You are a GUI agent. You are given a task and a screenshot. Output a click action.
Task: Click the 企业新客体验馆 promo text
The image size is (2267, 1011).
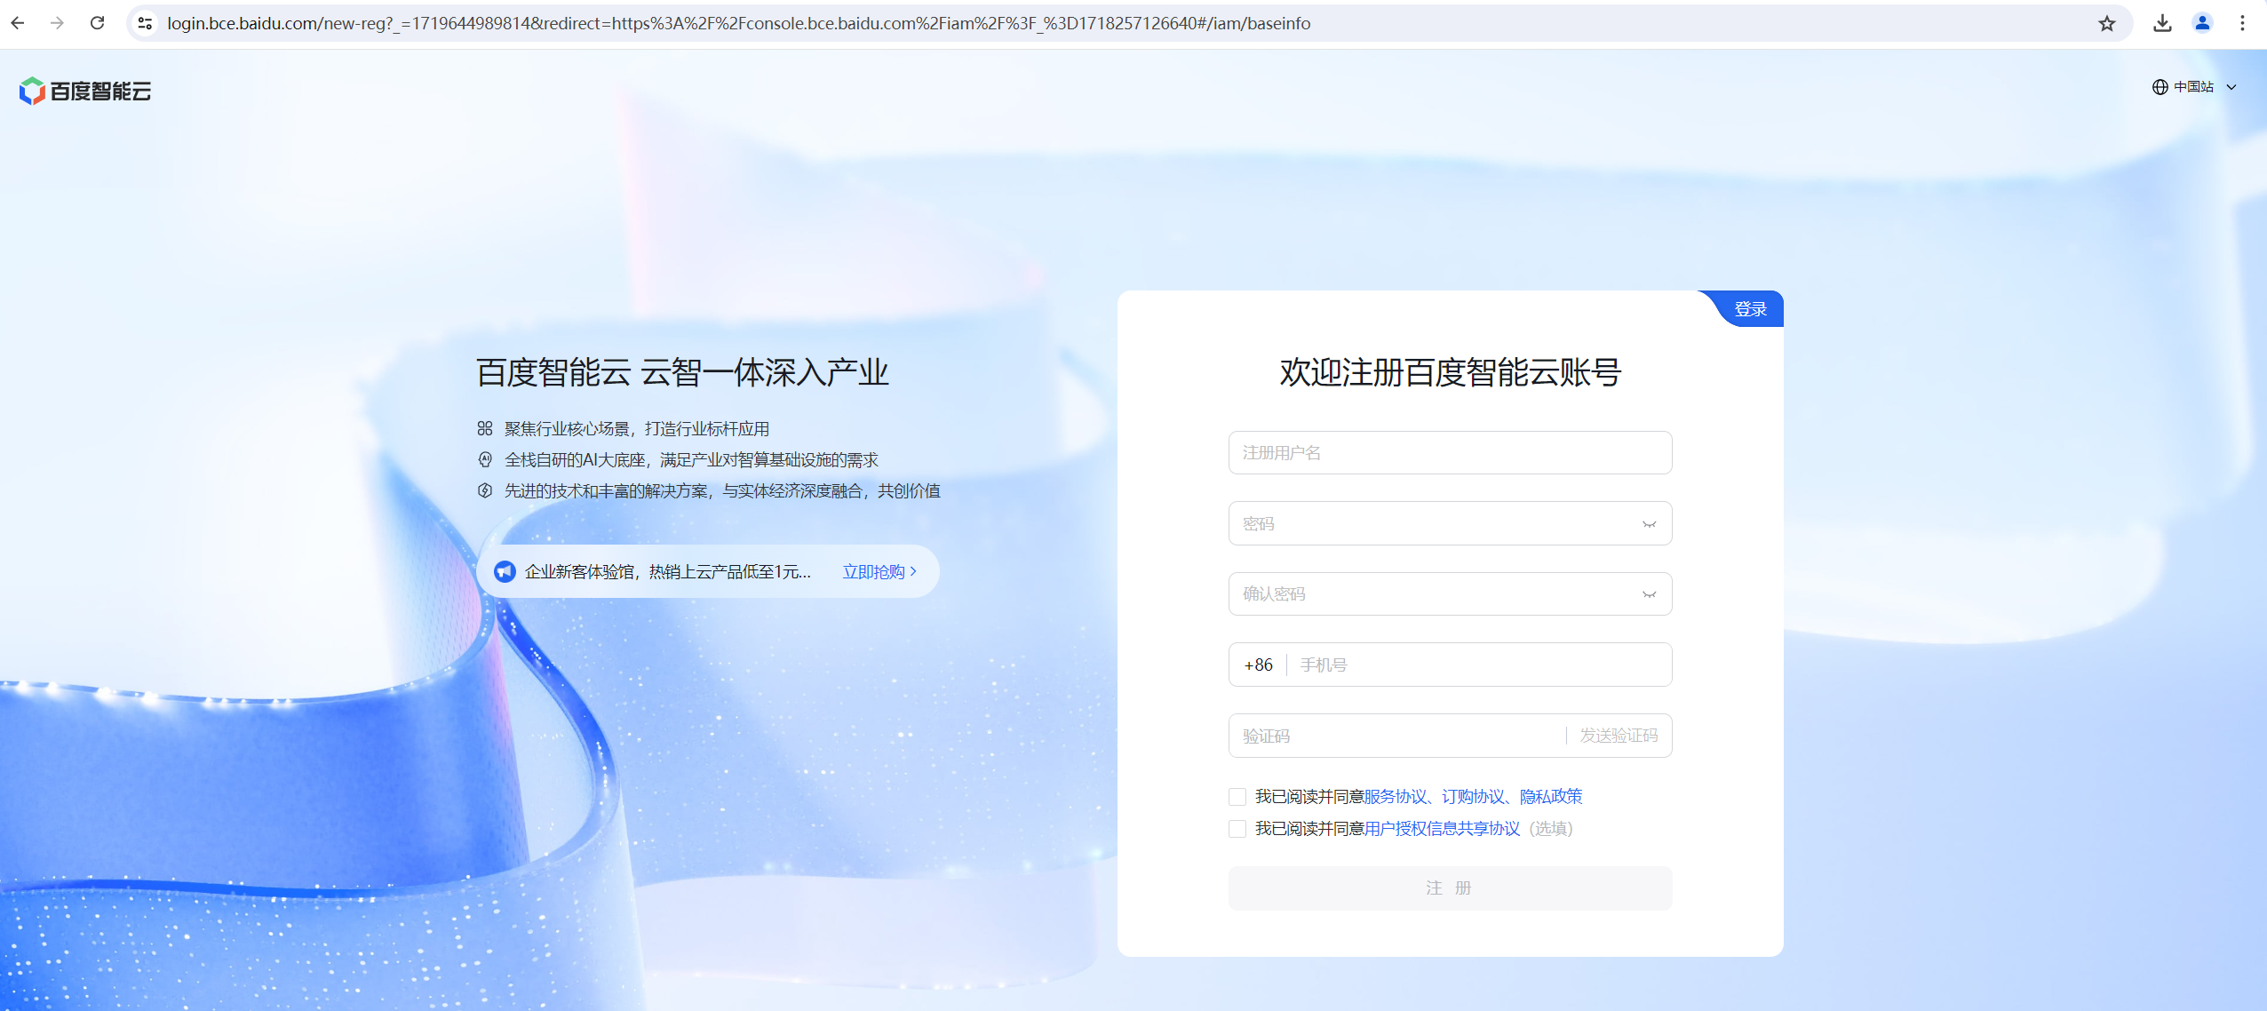[x=668, y=571]
